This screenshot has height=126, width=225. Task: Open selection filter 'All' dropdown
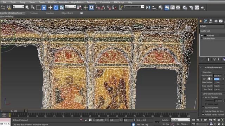click(18, 7)
